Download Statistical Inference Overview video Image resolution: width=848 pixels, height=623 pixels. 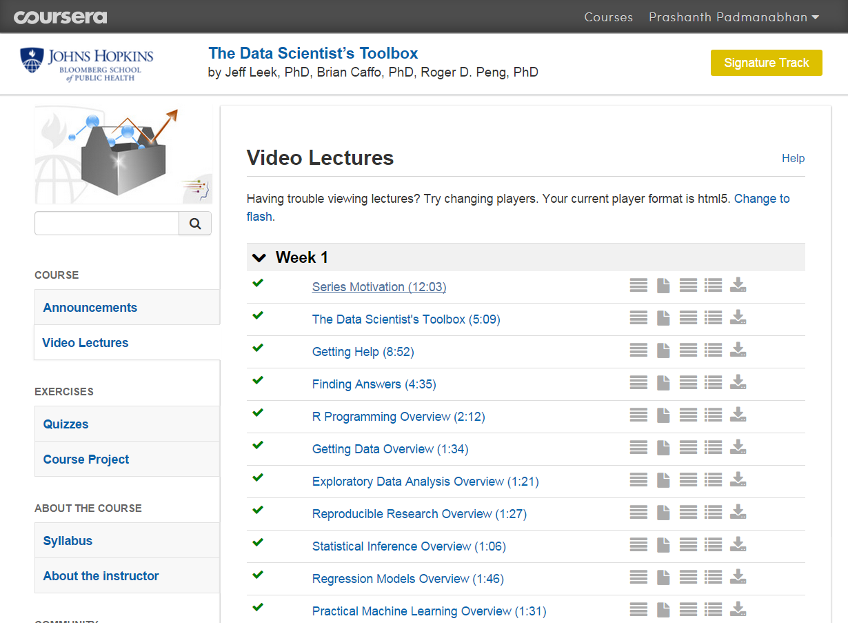tap(738, 544)
